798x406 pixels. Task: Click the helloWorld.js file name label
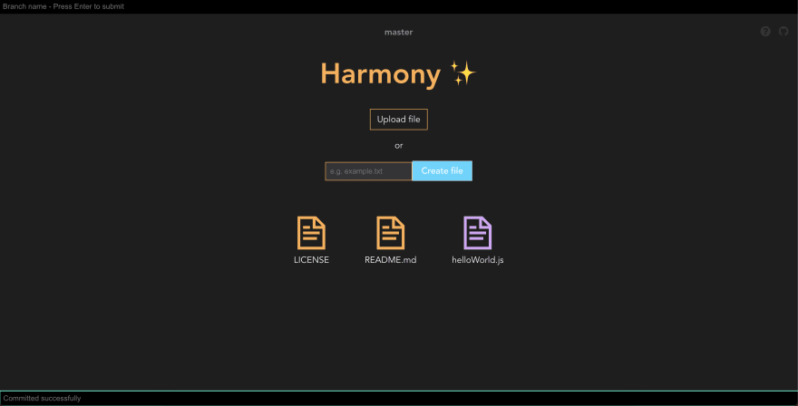click(x=477, y=260)
